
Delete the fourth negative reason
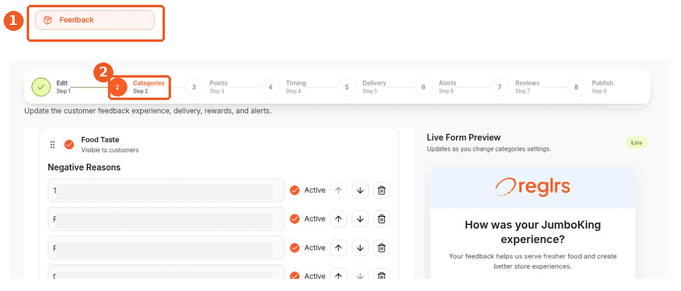(x=381, y=275)
